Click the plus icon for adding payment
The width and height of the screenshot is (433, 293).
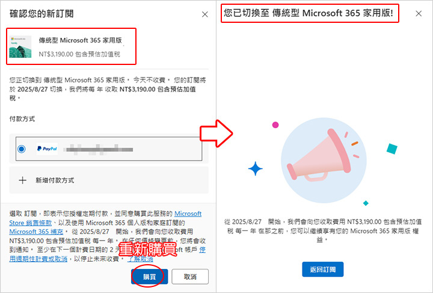click(x=22, y=180)
